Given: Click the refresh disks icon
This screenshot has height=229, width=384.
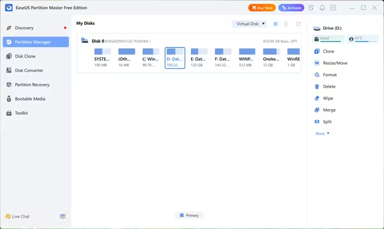Looking at the screenshot, I should (x=298, y=24).
